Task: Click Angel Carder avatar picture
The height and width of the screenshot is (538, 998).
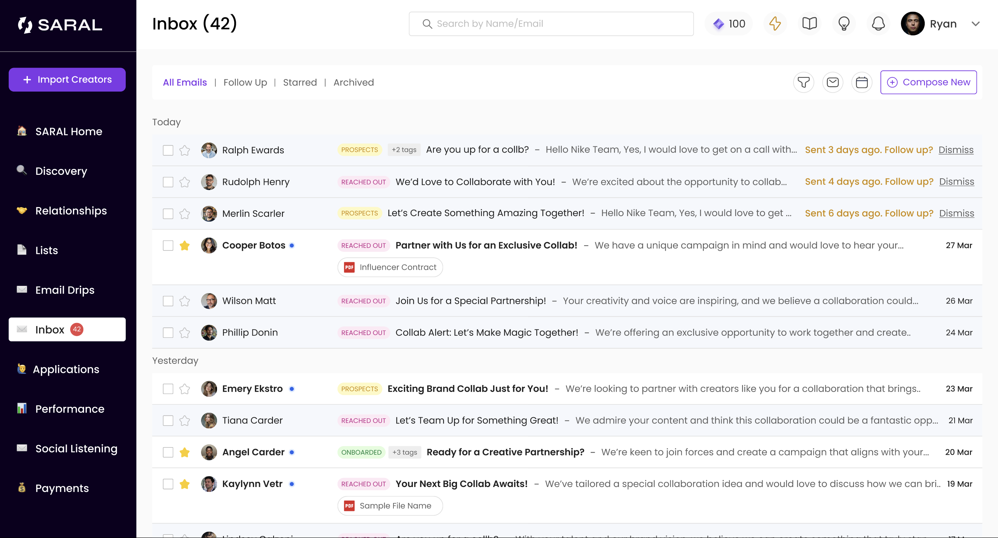Action: pos(209,452)
